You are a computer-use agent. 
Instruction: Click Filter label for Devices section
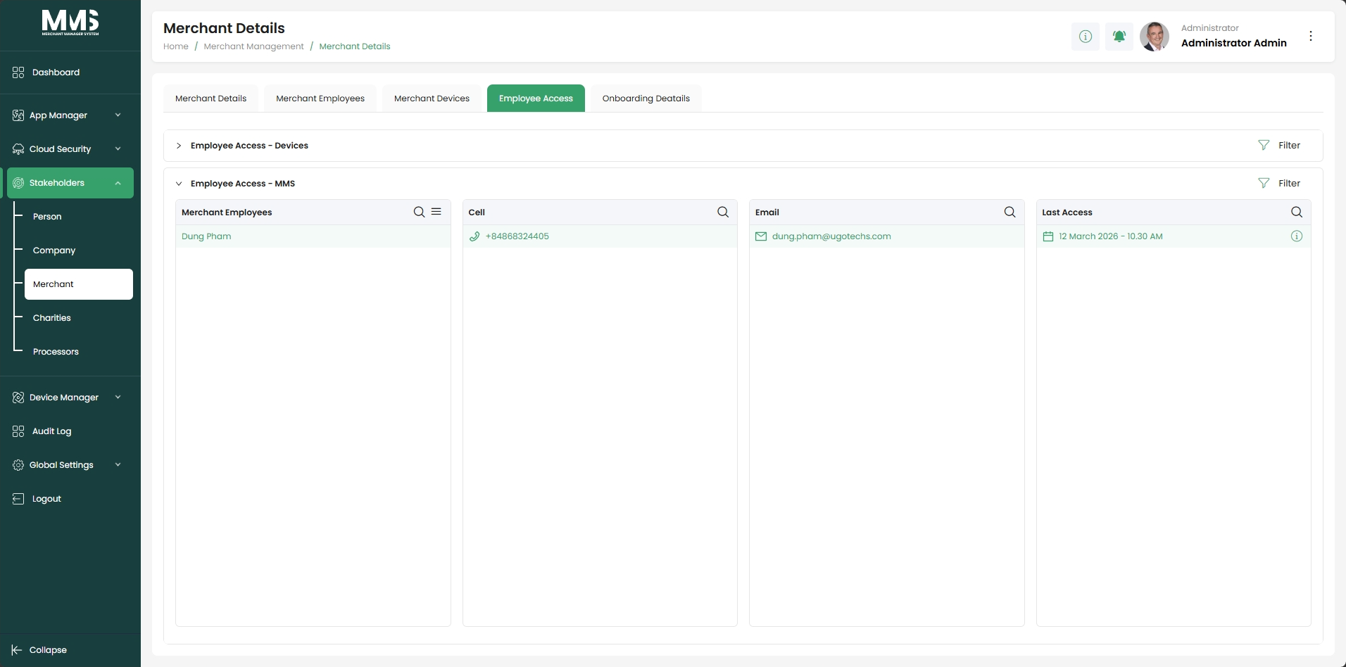click(x=1289, y=146)
